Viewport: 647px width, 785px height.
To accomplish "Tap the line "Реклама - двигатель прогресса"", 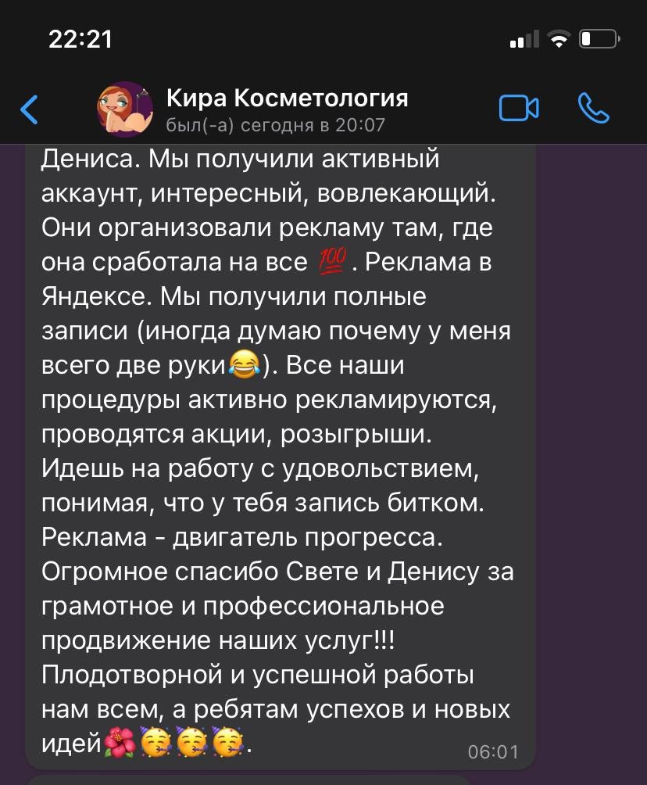I will pos(242,537).
